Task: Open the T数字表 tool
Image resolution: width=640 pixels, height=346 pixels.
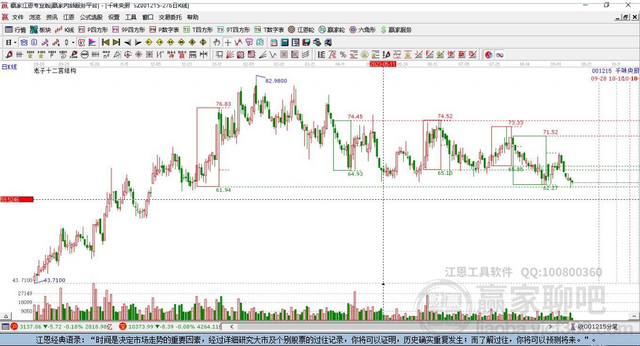Action: point(269,30)
